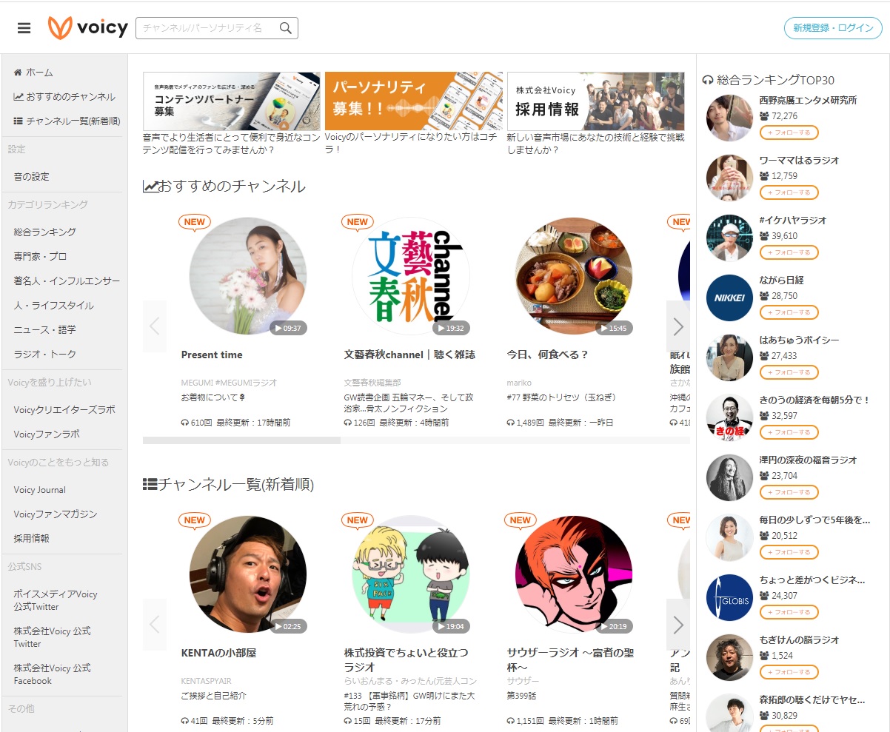
Task: Open Voicyクリエイターズラボ link
Action: [64, 409]
